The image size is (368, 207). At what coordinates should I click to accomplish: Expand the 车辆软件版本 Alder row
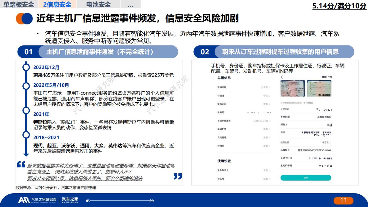[244, 121]
